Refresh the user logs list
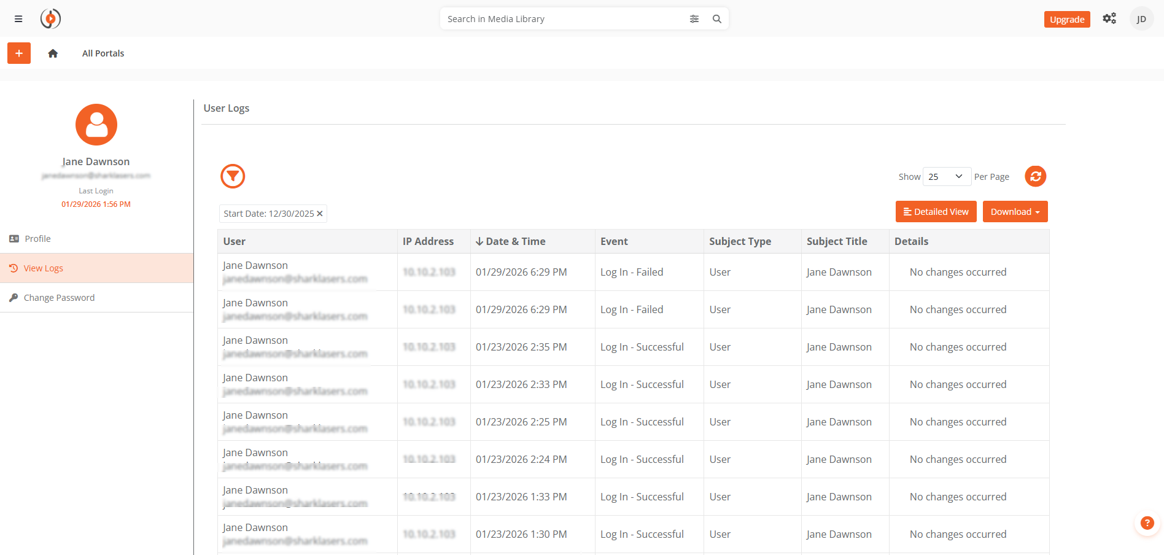Screen dimensions: 1164x555 [1036, 176]
